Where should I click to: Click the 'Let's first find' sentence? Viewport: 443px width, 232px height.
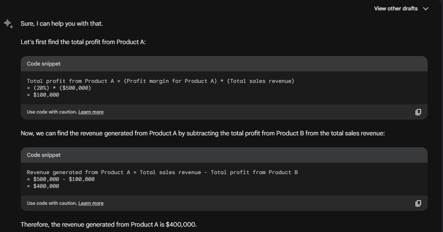point(83,42)
